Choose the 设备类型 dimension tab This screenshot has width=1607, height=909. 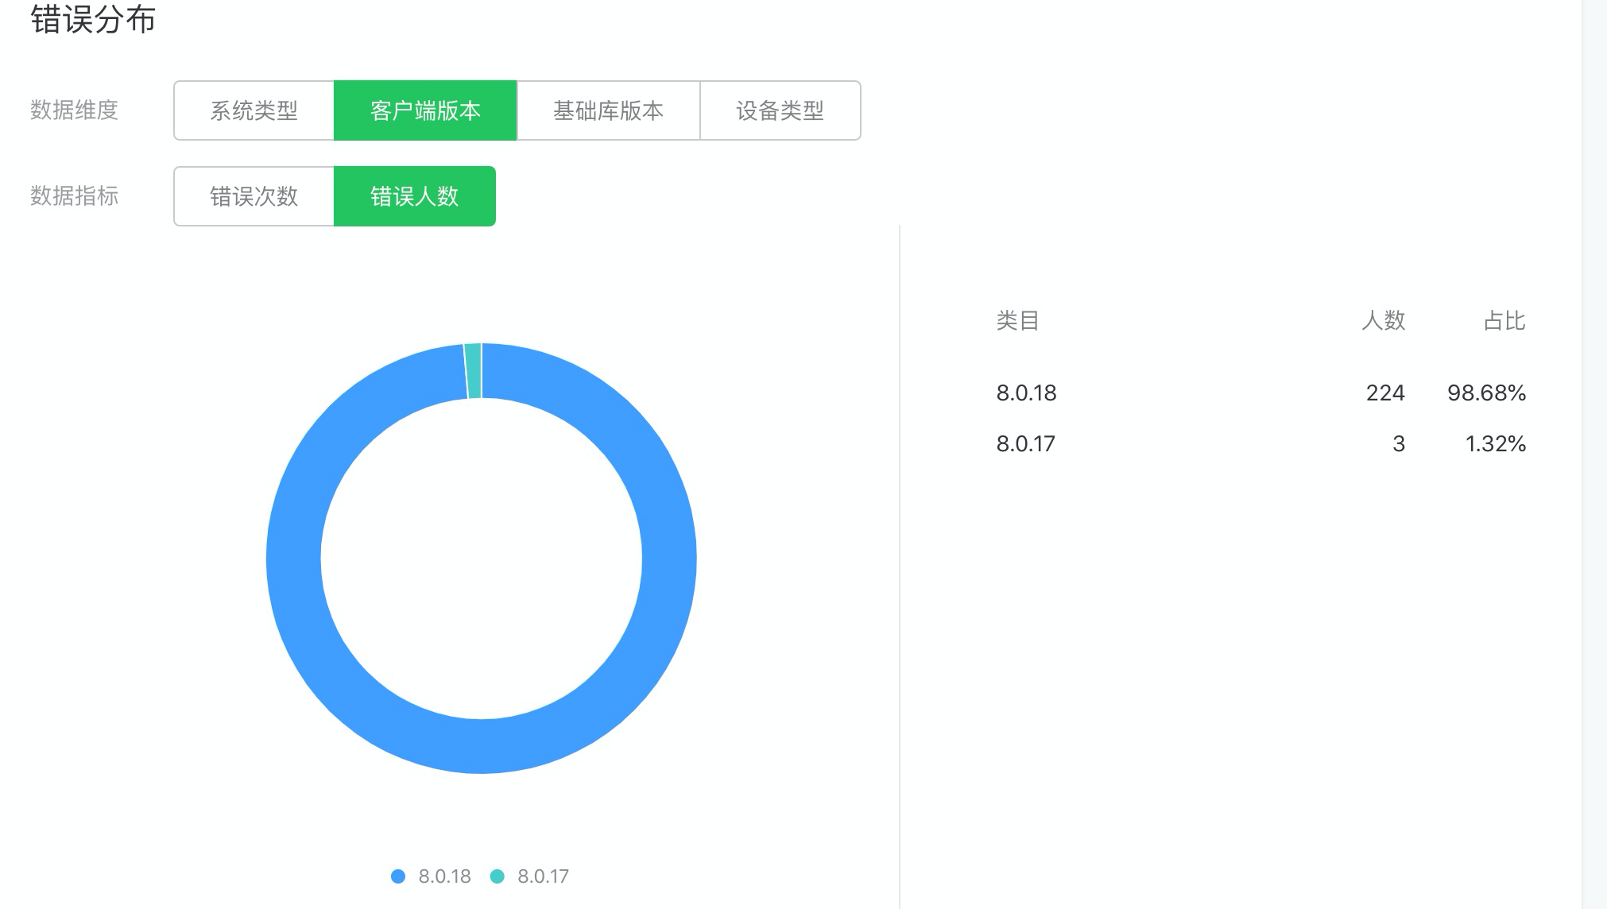pyautogui.click(x=780, y=110)
